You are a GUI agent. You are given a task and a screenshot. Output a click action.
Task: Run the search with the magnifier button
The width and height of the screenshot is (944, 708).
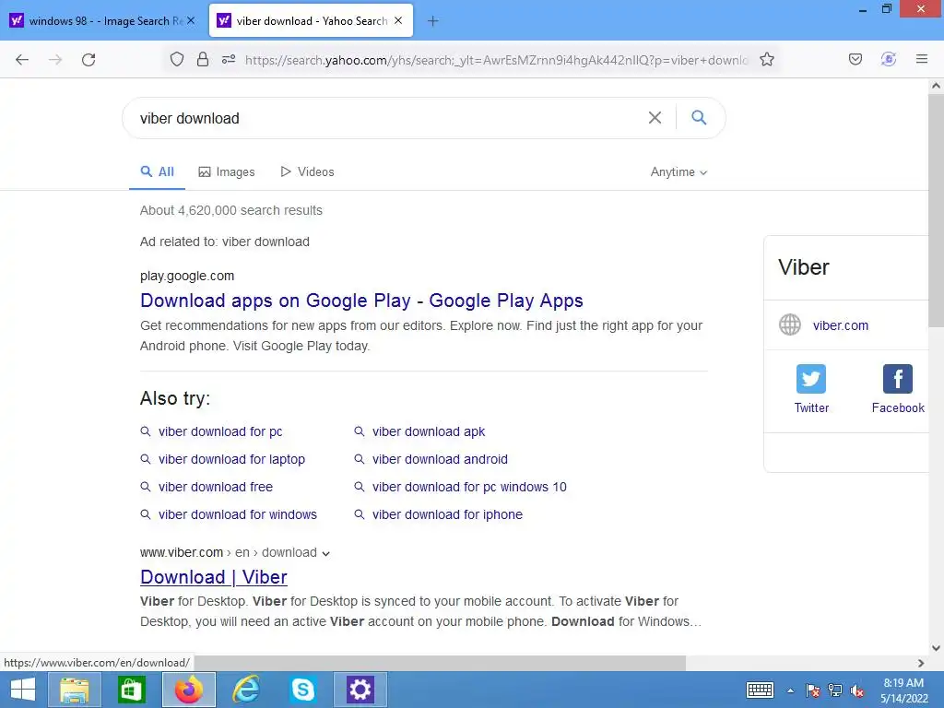[699, 117]
